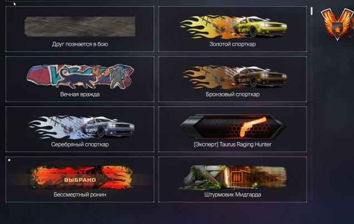This screenshot has width=354, height=224.
Task: Choose the Taurus Raging Hunter revolver badge
Action: [233, 126]
